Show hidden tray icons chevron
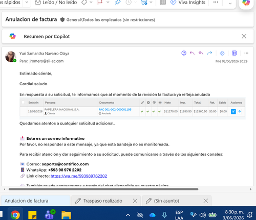 pos(128,215)
